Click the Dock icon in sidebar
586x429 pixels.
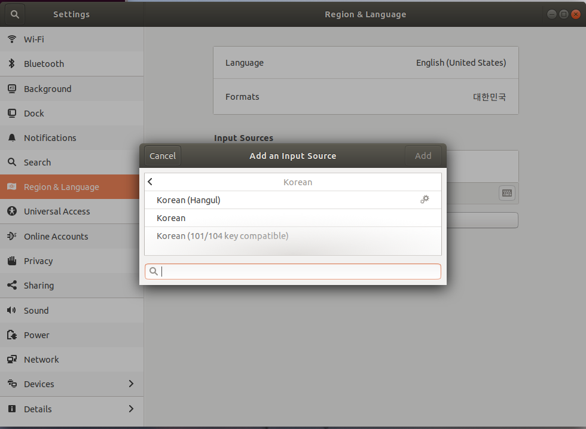tap(12, 113)
